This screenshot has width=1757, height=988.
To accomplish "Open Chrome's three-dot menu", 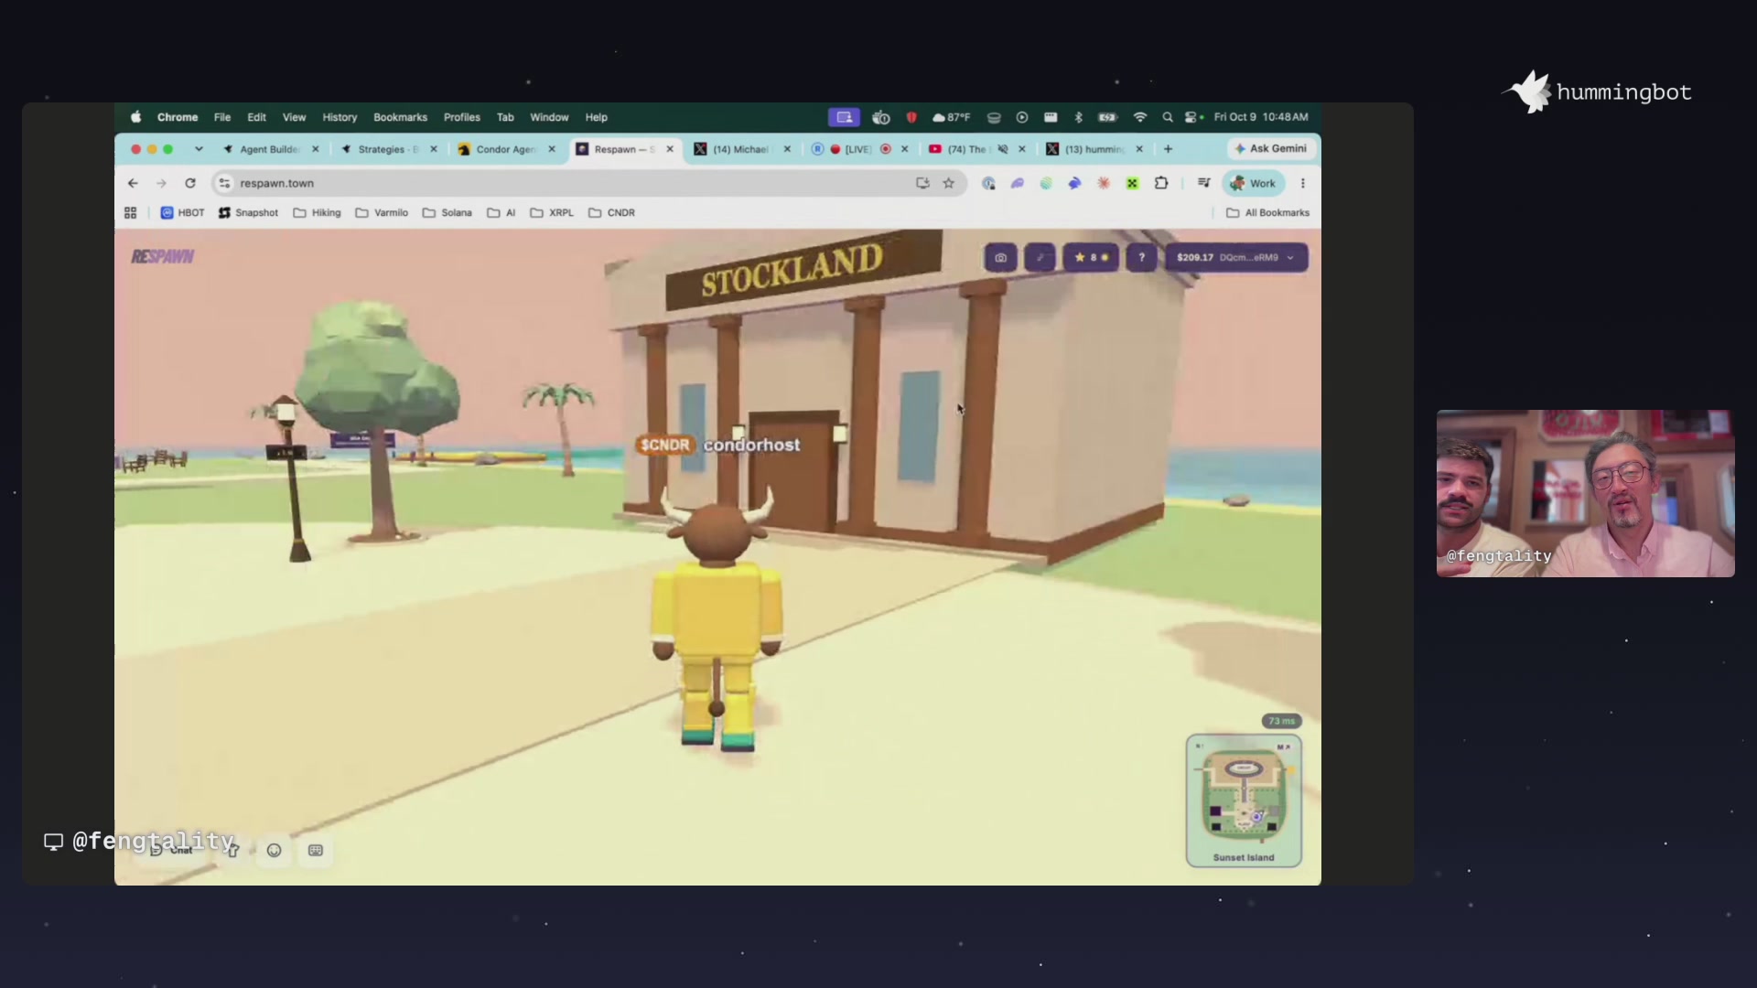I will [x=1303, y=183].
